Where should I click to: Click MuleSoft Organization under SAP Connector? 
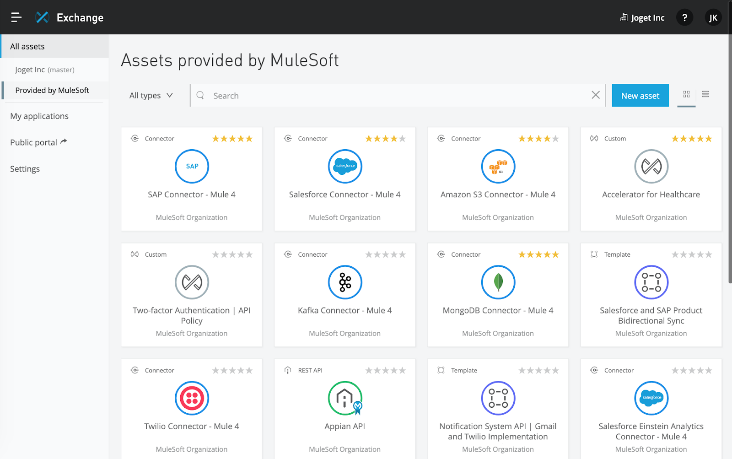[x=192, y=217]
